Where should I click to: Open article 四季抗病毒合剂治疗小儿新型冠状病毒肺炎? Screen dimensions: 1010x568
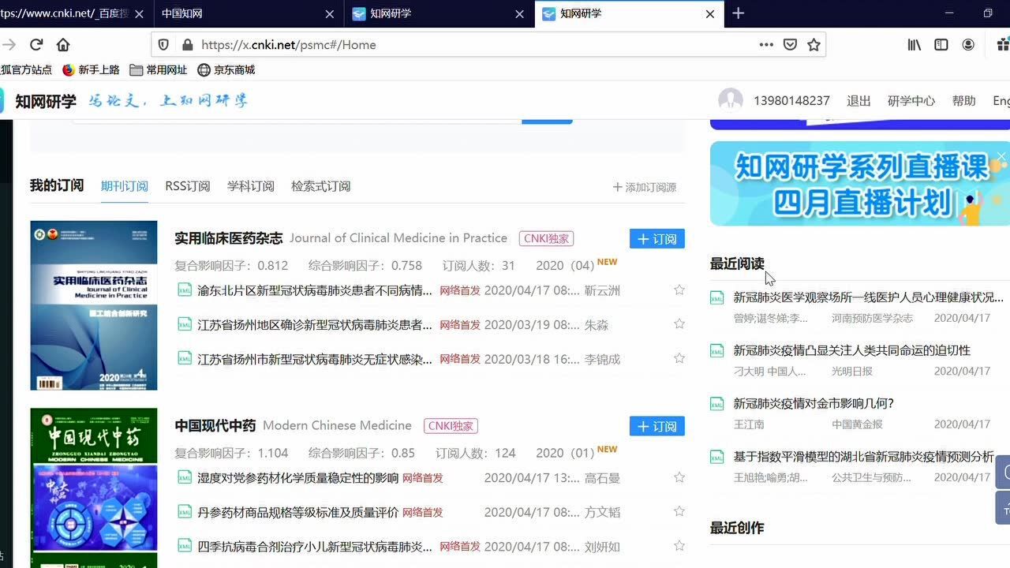point(315,546)
